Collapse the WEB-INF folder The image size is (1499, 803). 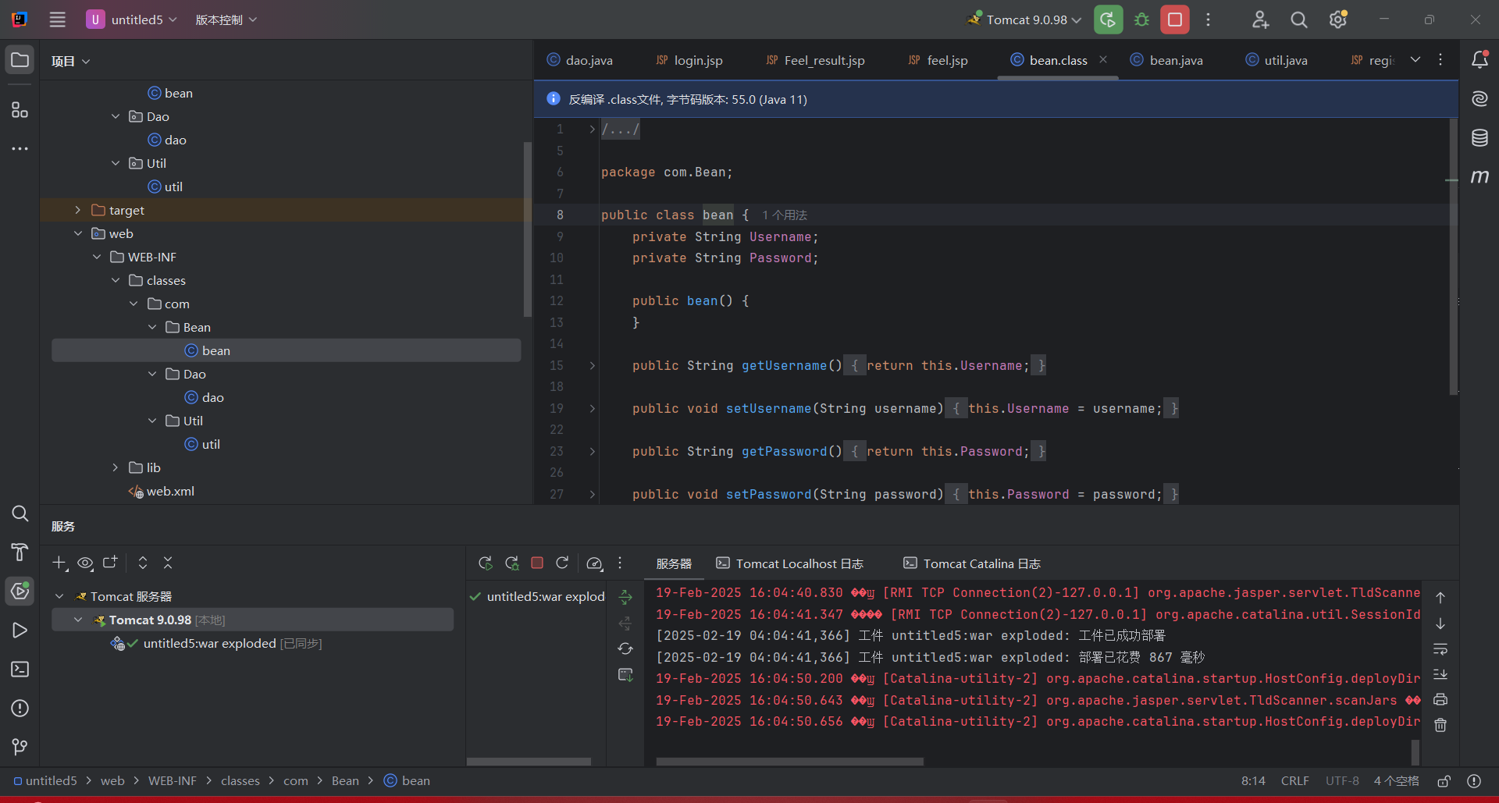coord(97,257)
